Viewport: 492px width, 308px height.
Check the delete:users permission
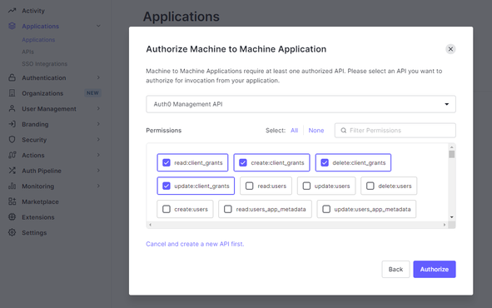tap(370, 186)
